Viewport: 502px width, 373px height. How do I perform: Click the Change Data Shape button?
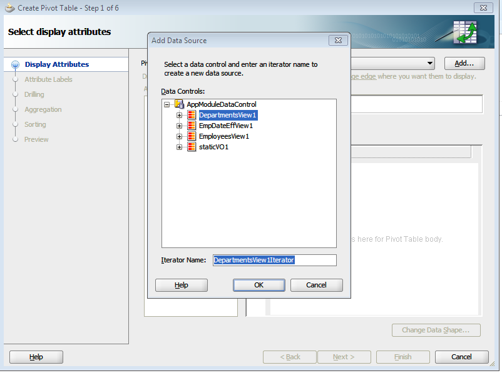click(x=436, y=330)
